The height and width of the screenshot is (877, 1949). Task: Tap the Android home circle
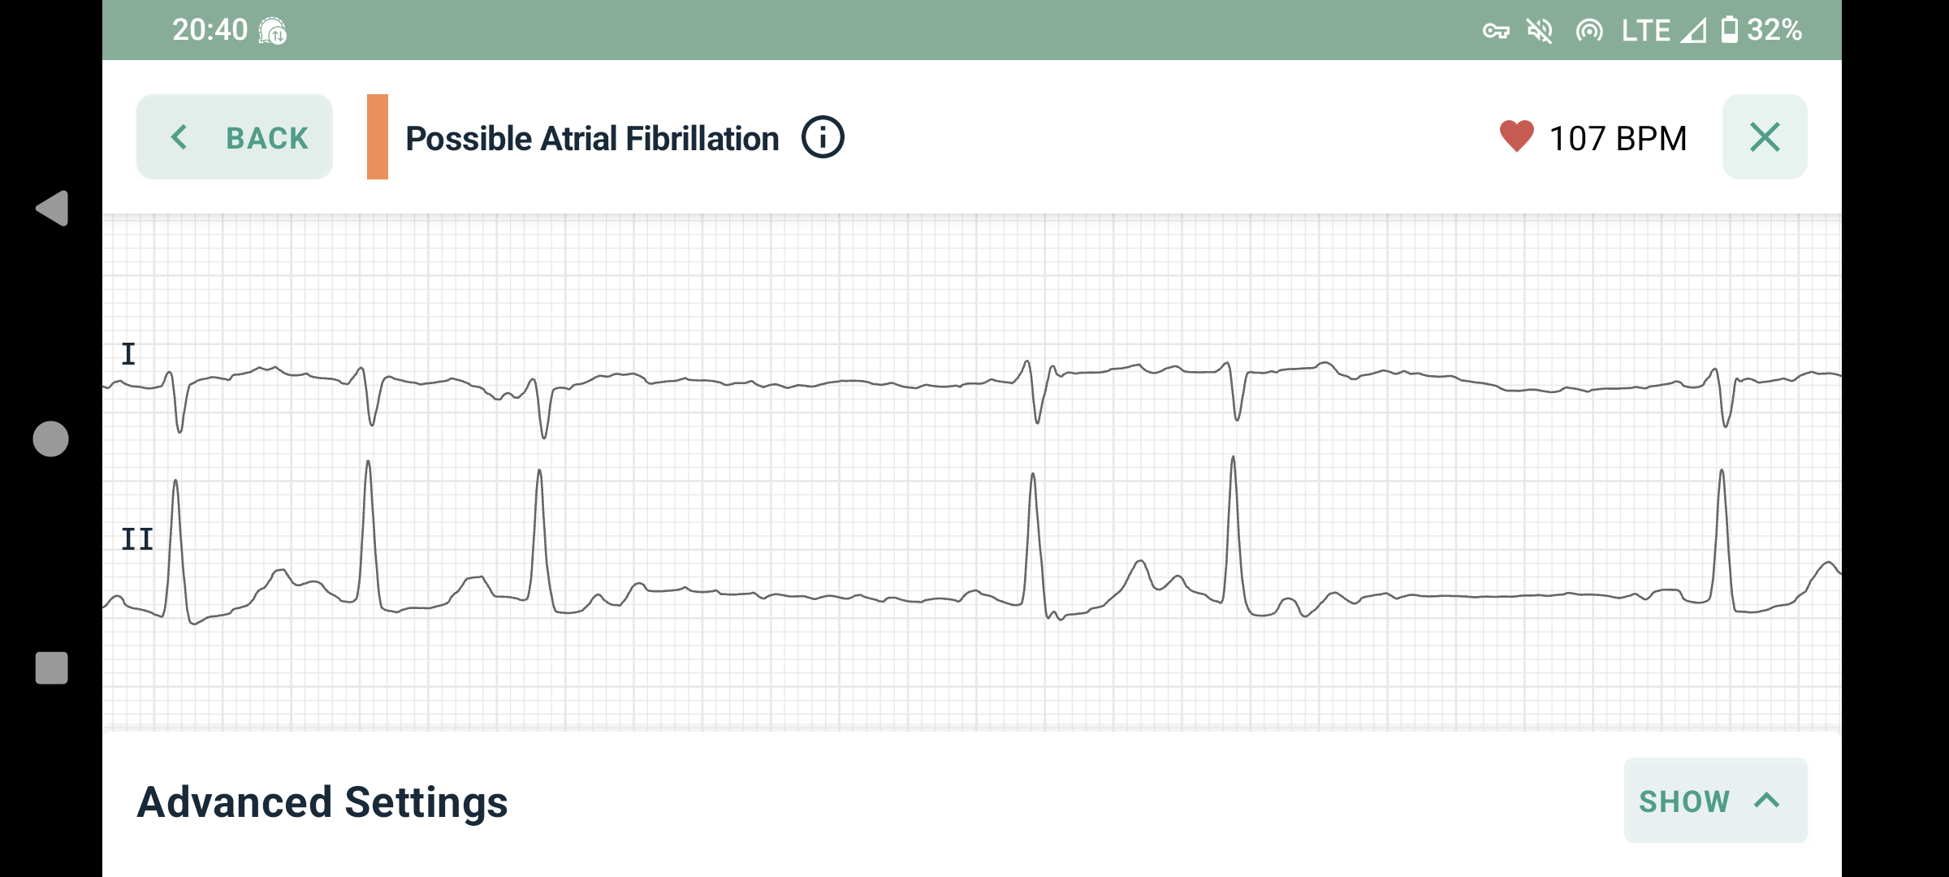click(x=50, y=438)
